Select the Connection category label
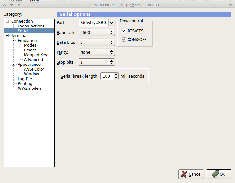 [22, 21]
